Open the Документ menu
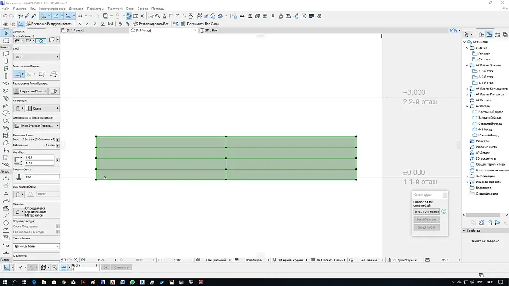The image size is (509, 286). pyautogui.click(x=76, y=9)
